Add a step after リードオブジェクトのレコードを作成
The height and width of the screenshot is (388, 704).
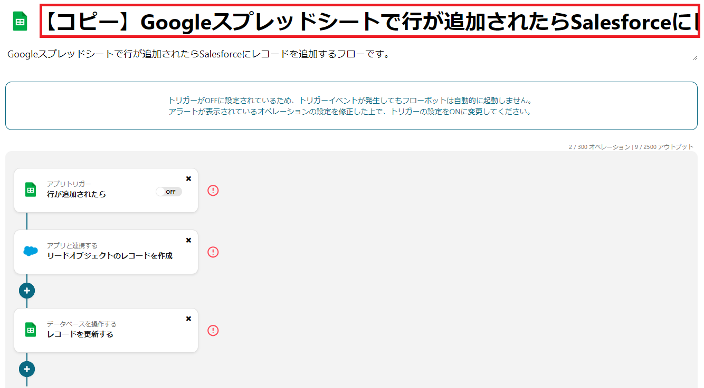27,291
